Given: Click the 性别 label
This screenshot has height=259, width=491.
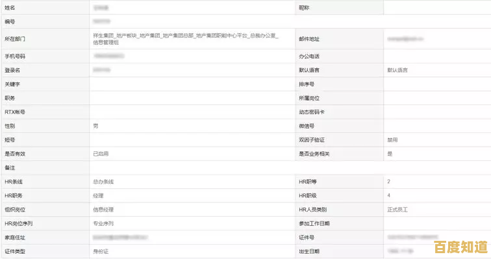Looking at the screenshot, I should click(x=10, y=126).
